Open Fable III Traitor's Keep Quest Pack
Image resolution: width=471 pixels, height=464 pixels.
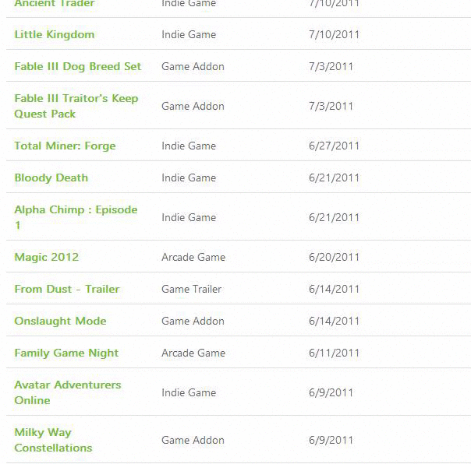[x=76, y=106]
